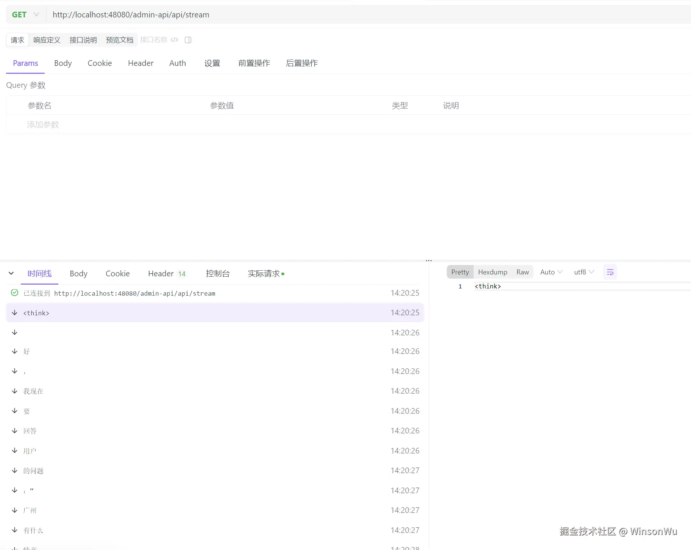Open the 接口说明 tab

point(83,40)
